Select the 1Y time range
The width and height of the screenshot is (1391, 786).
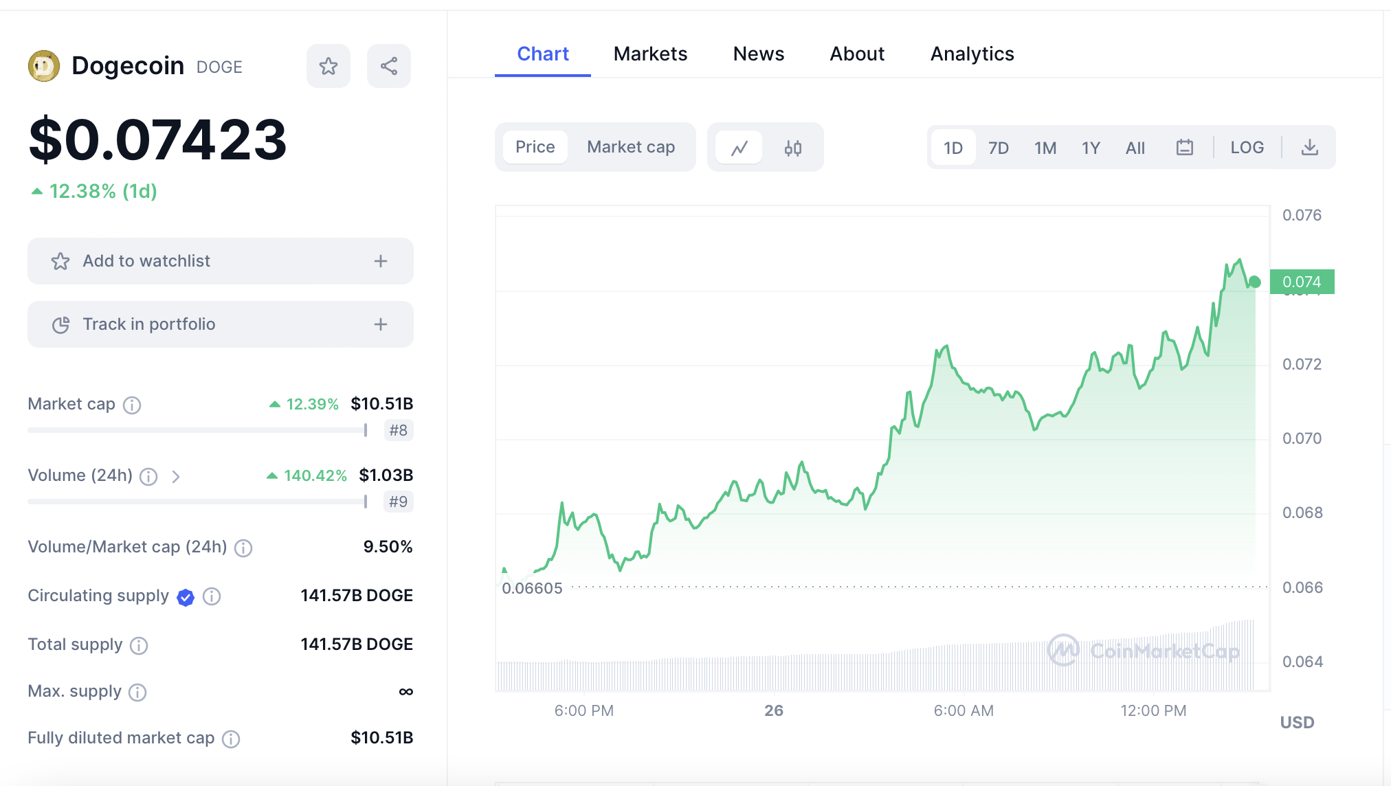point(1091,148)
